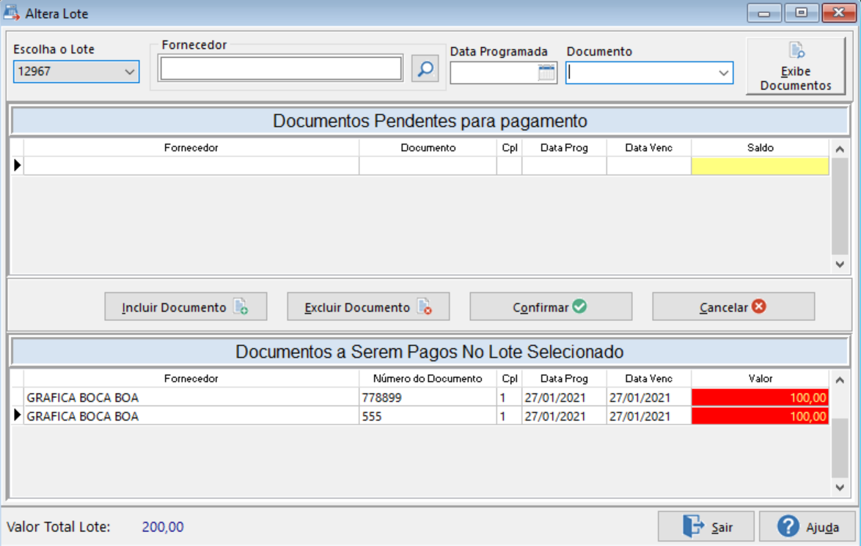861x546 pixels.
Task: Click the magnifier search icon beside Fornecedor
Action: 425,69
